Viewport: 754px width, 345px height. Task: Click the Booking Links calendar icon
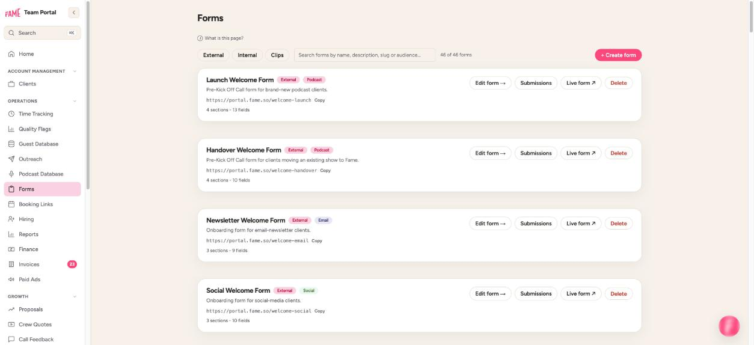point(11,204)
